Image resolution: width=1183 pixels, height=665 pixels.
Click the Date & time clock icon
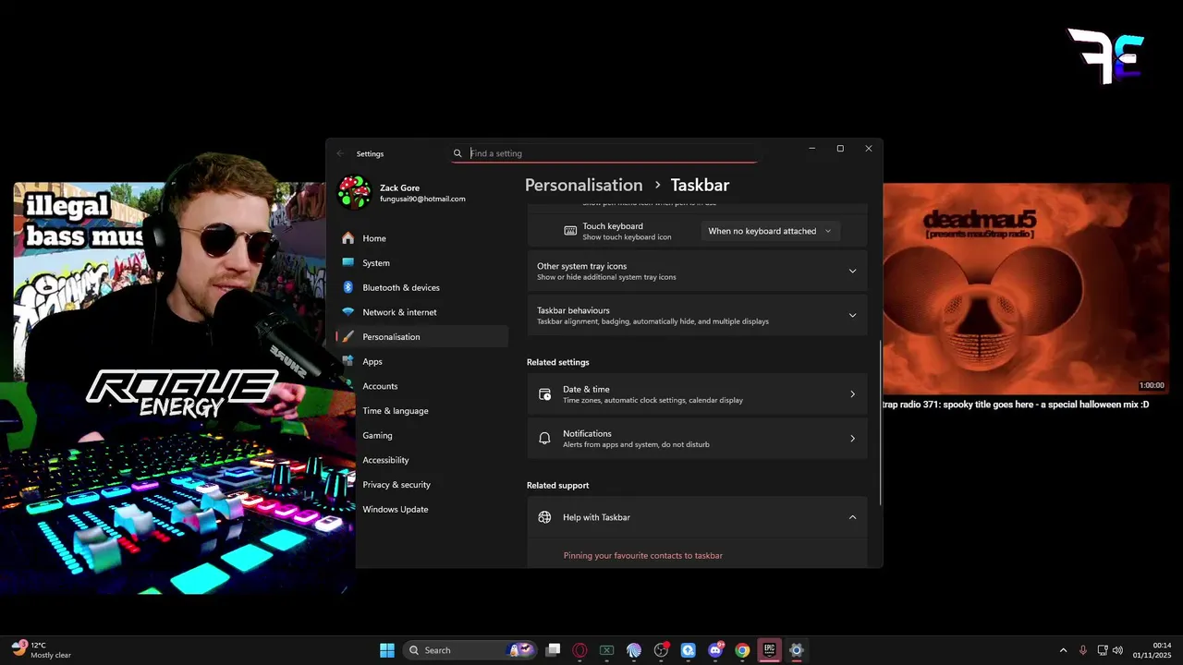pyautogui.click(x=544, y=394)
